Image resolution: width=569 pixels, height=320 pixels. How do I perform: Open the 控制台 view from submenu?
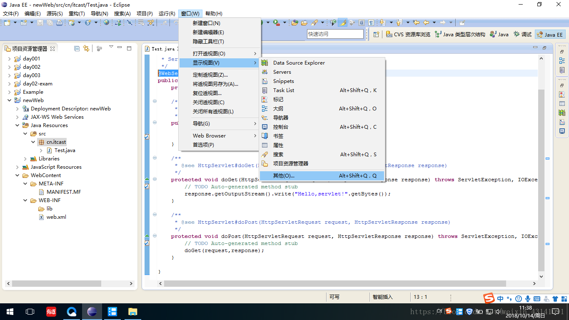click(322, 127)
